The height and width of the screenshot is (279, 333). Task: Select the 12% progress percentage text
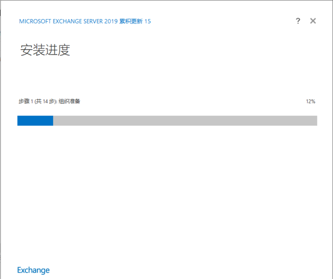(x=310, y=102)
